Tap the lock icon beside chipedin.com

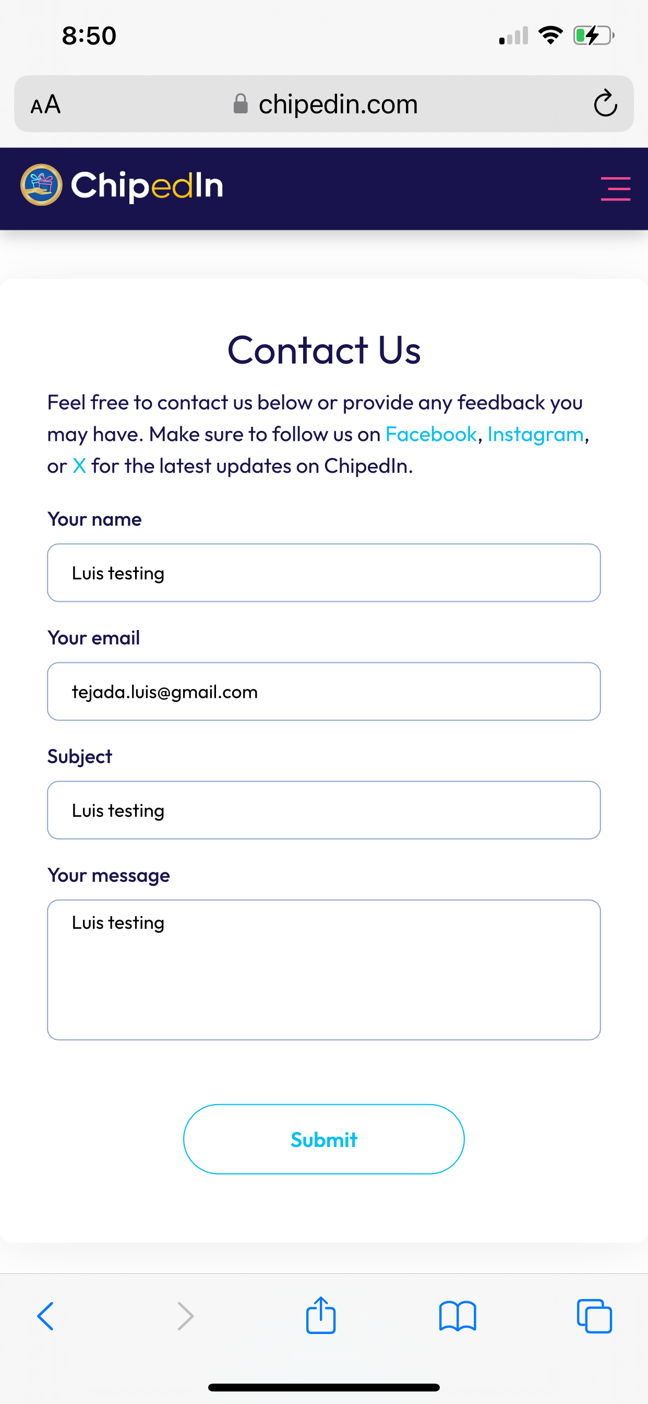pyautogui.click(x=241, y=103)
